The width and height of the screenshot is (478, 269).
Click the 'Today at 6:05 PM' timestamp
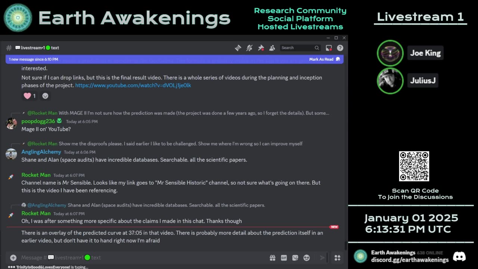pyautogui.click(x=82, y=121)
